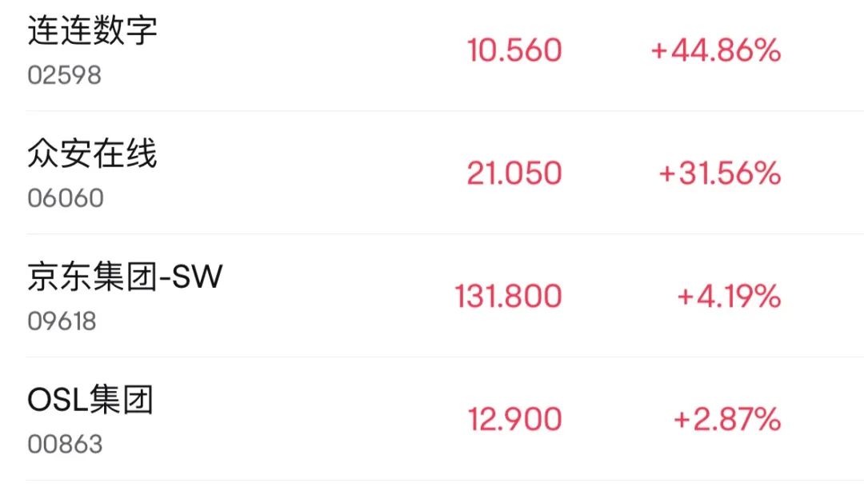
Task: Select stock code 00863
Action: tap(65, 444)
